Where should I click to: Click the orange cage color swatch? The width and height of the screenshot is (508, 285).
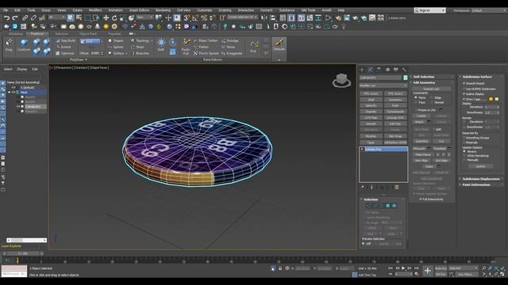coord(491,99)
